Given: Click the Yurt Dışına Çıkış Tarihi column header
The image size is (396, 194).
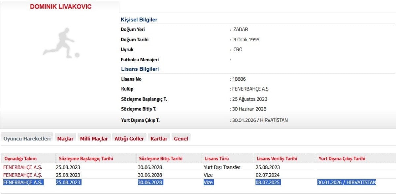Looking at the screenshot, I should pyautogui.click(x=342, y=158).
